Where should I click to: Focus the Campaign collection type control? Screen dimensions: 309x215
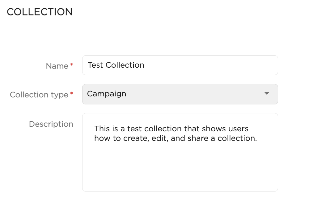180,94
